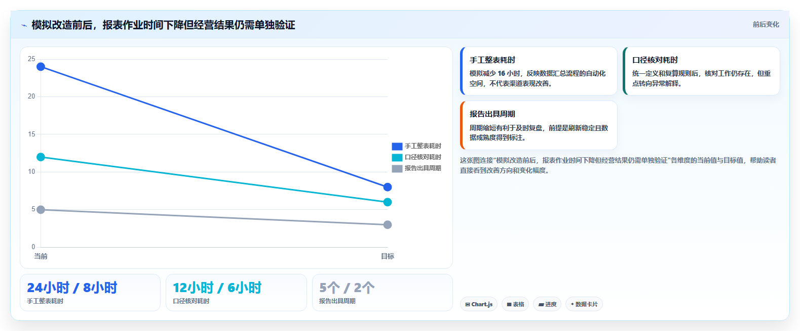Viewport: 800px width, 331px height.
Task: Click the icon in the 进度 tag
Action: [541, 305]
